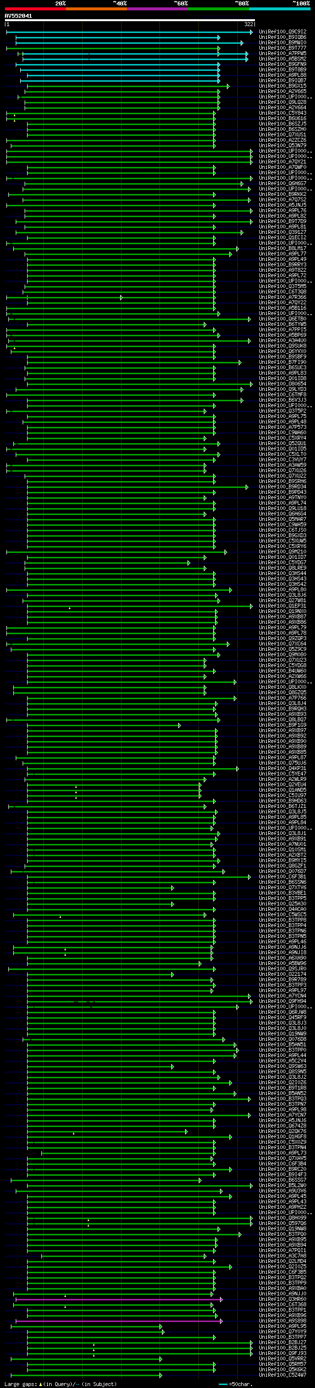Select the AV552041 query name label
Screen dimensions: 315x1388
[x=18, y=16]
